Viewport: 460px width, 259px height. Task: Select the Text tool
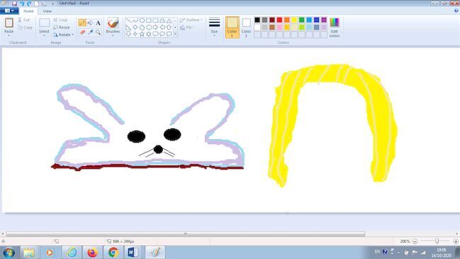98,23
